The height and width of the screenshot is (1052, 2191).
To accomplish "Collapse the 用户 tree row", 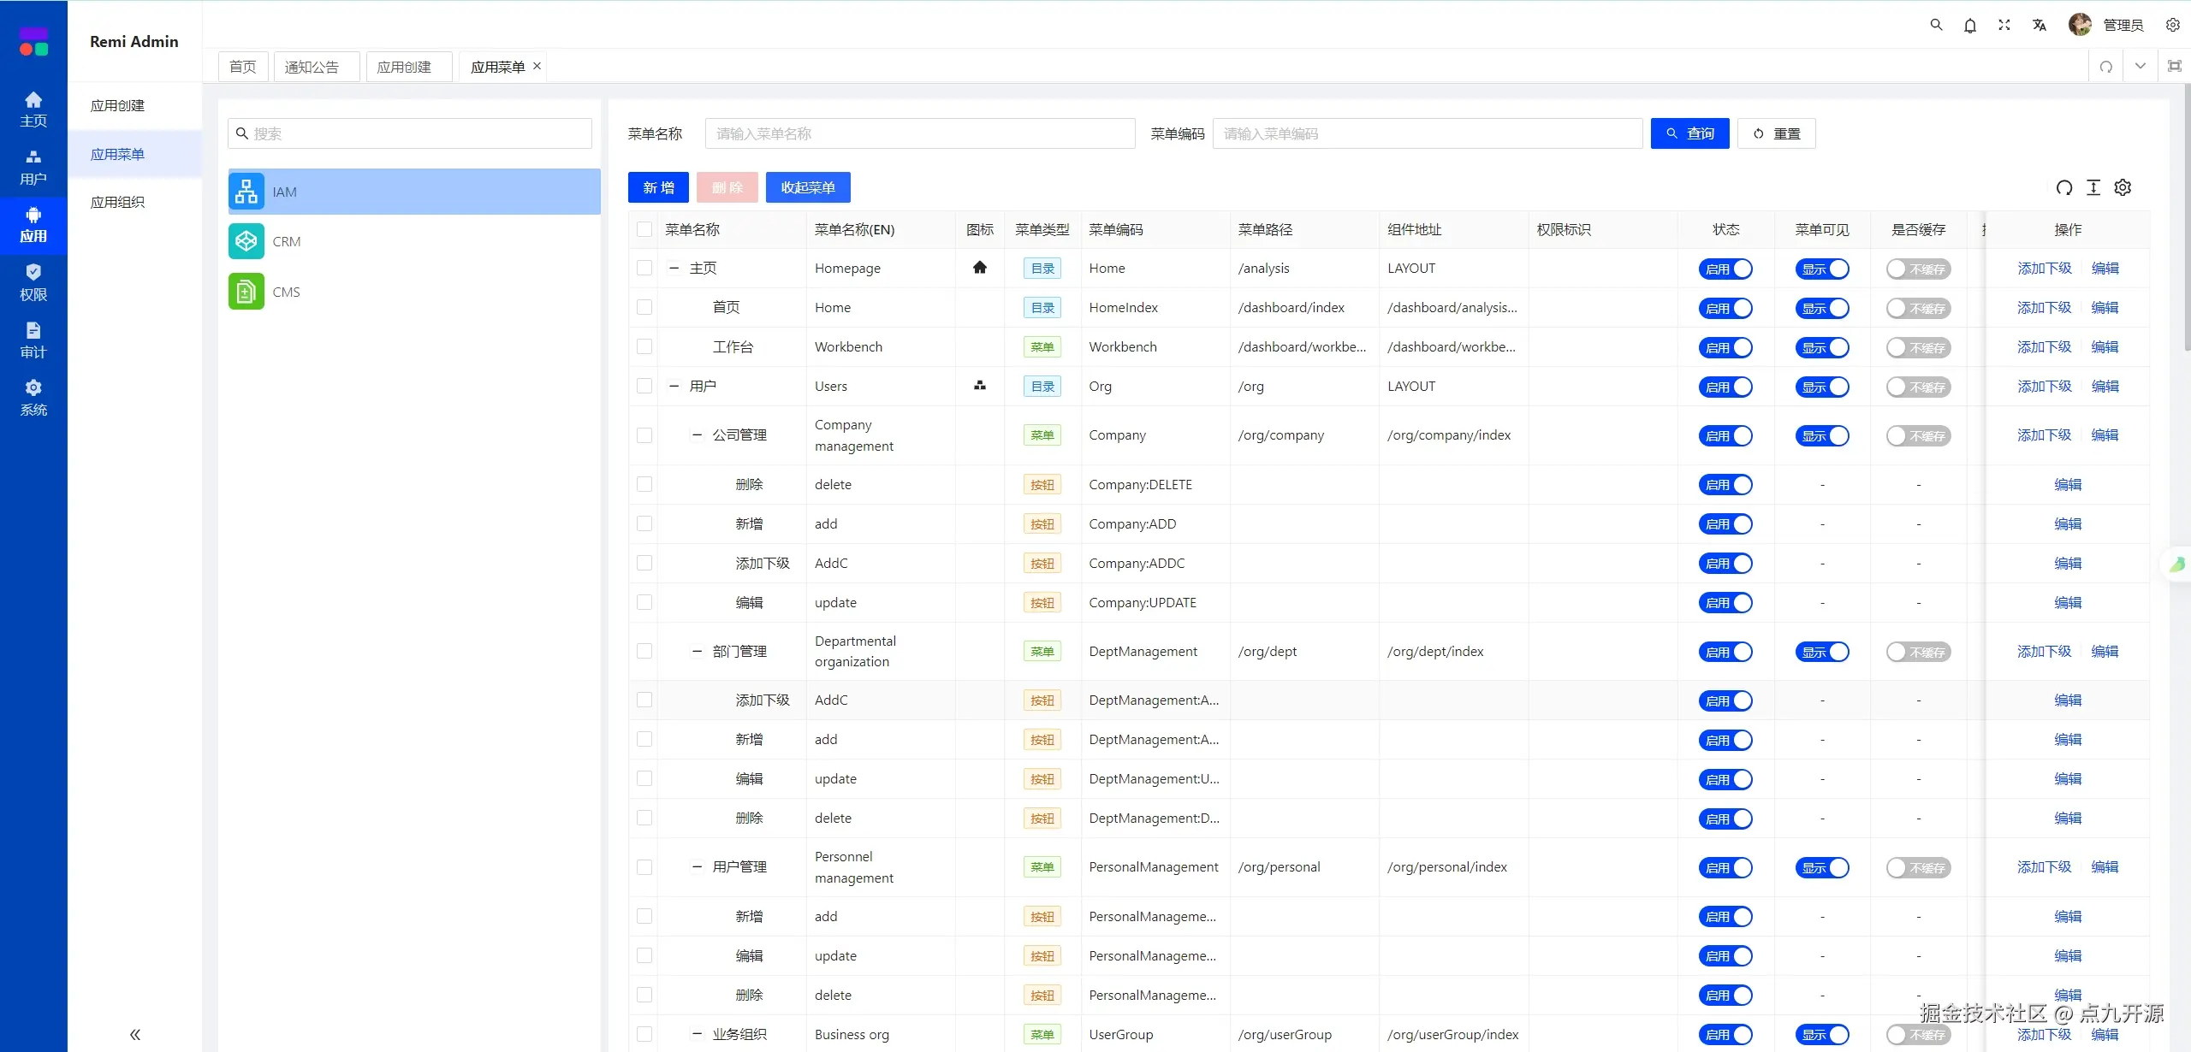I will click(x=674, y=387).
